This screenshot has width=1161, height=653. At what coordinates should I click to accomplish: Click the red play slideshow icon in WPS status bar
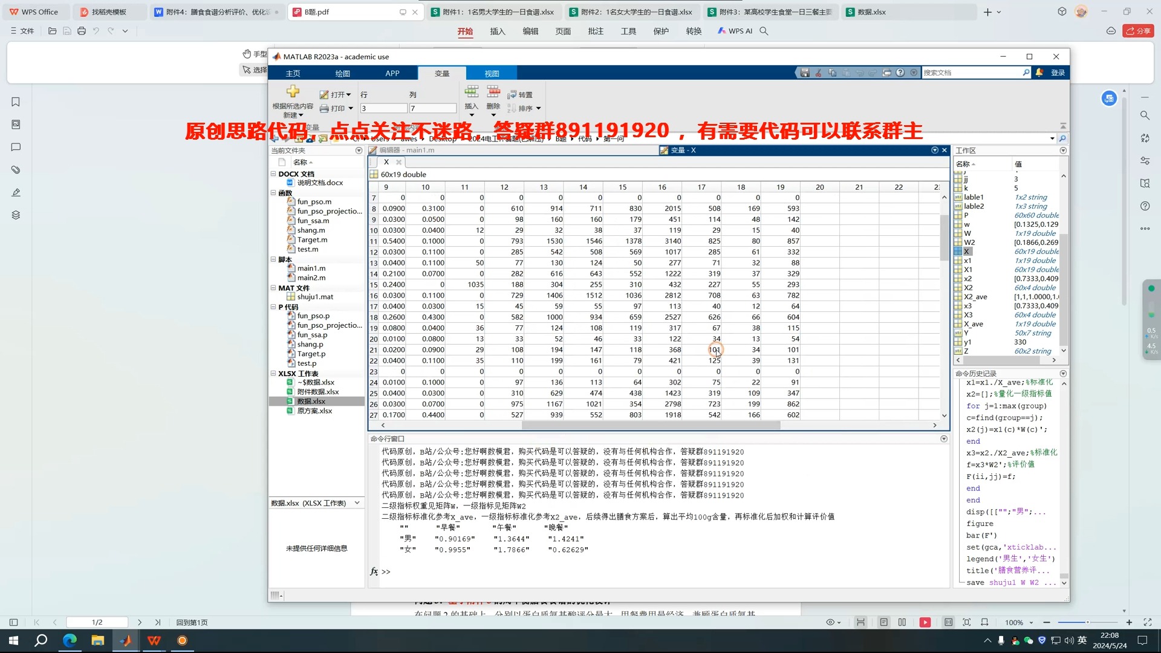pyautogui.click(x=925, y=622)
